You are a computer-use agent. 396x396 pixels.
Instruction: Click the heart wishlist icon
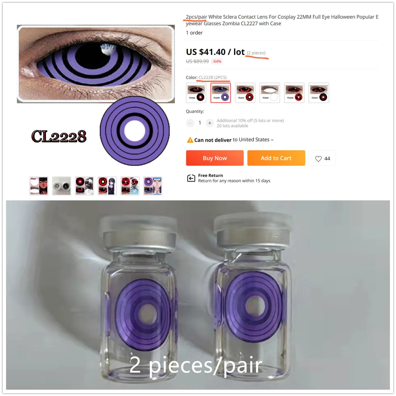(318, 158)
